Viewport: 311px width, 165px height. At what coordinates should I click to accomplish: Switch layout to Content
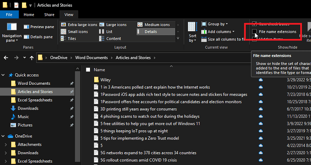point(110,38)
